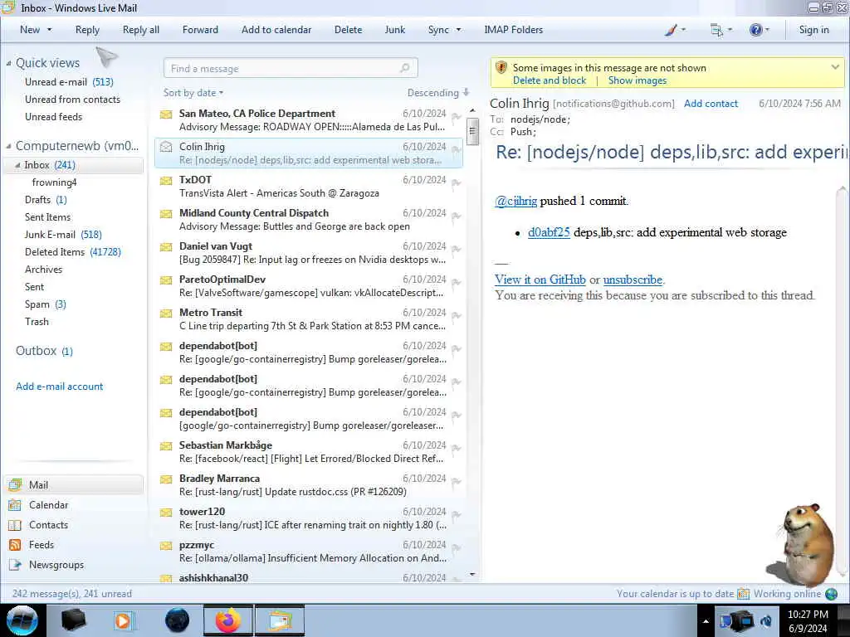
Task: Open the Sync dropdown arrow
Action: tap(458, 30)
